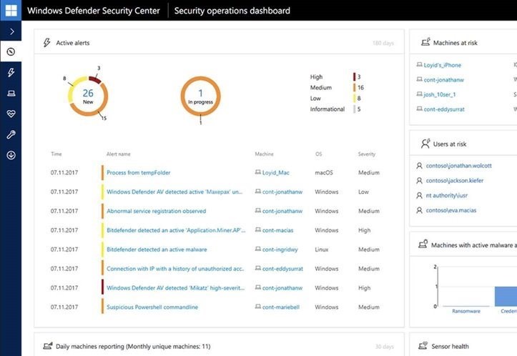Sort alerts by Severity column header
This screenshot has width=517, height=356.
pos(367,154)
